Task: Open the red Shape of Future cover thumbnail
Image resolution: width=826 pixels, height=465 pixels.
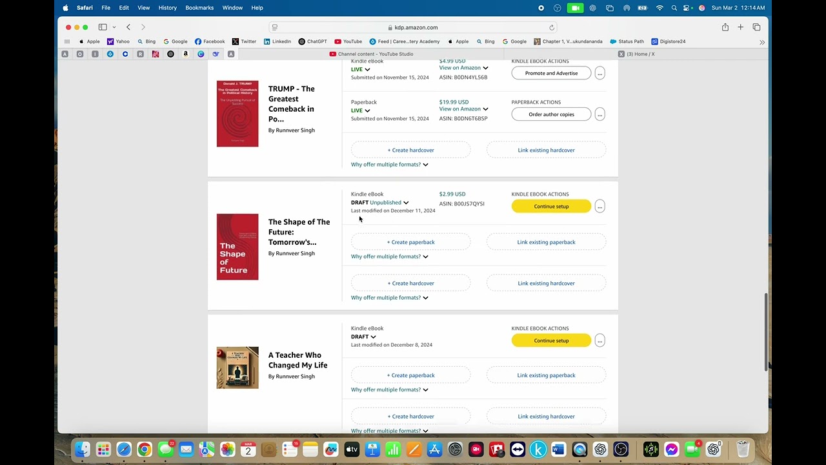Action: pyautogui.click(x=237, y=247)
